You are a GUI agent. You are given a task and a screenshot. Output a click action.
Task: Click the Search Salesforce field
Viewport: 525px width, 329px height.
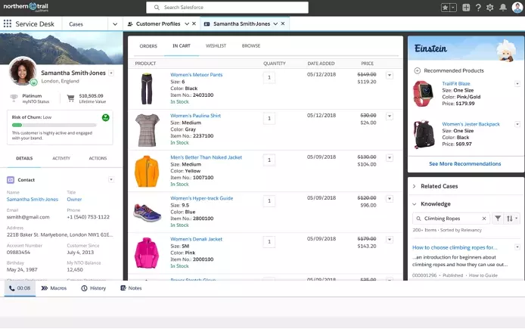pyautogui.click(x=228, y=8)
